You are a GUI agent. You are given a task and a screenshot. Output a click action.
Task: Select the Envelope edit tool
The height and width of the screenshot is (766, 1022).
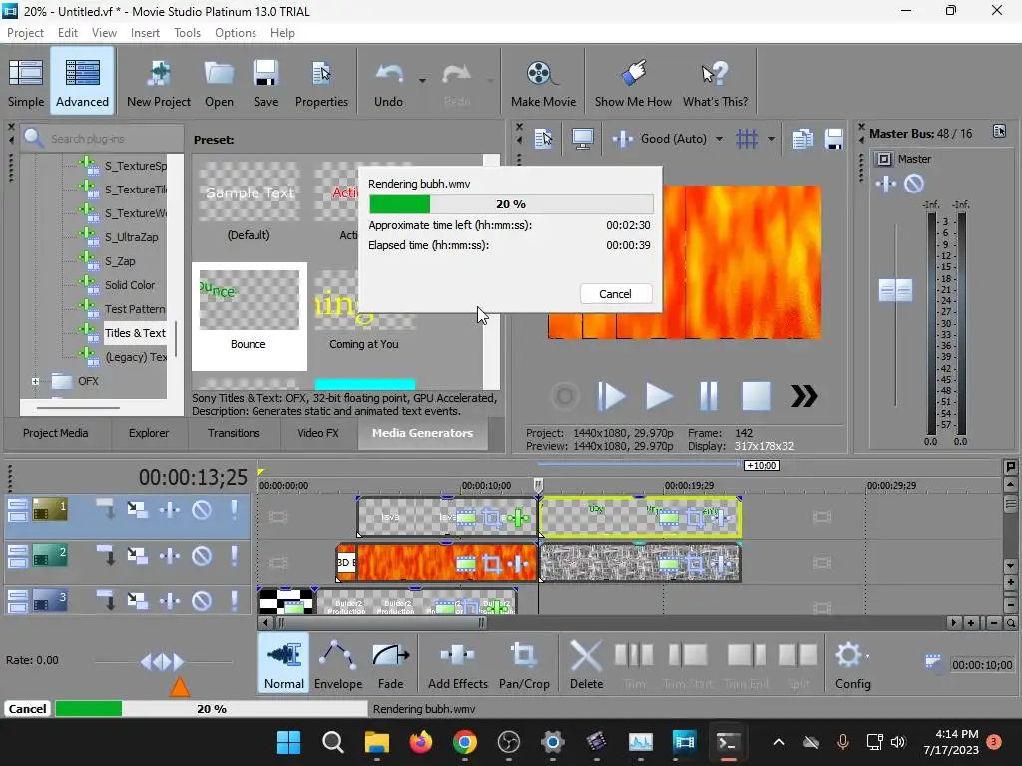[338, 664]
